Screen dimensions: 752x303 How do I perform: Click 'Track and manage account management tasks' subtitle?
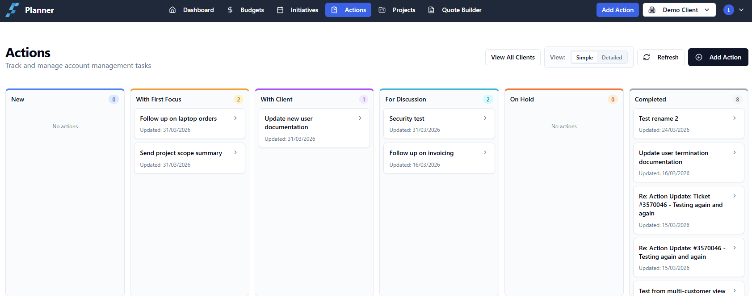pos(78,66)
